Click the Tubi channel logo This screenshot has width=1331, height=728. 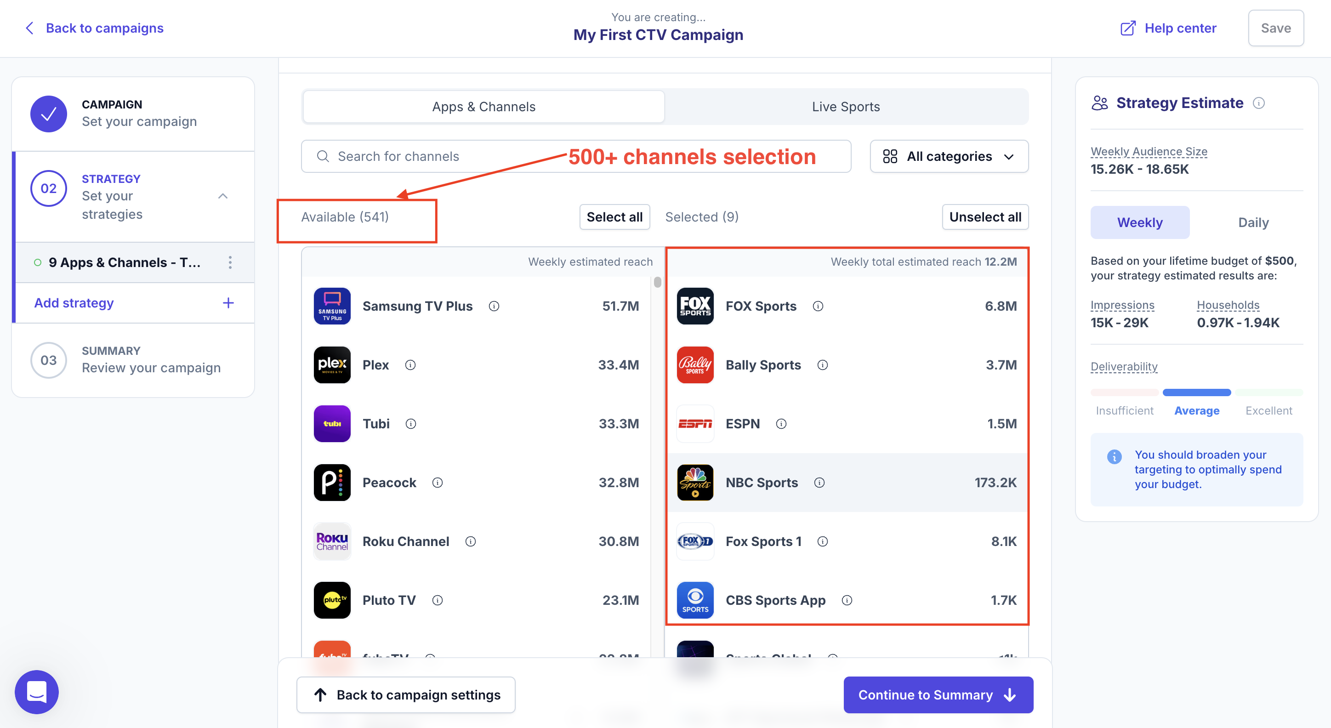[332, 424]
